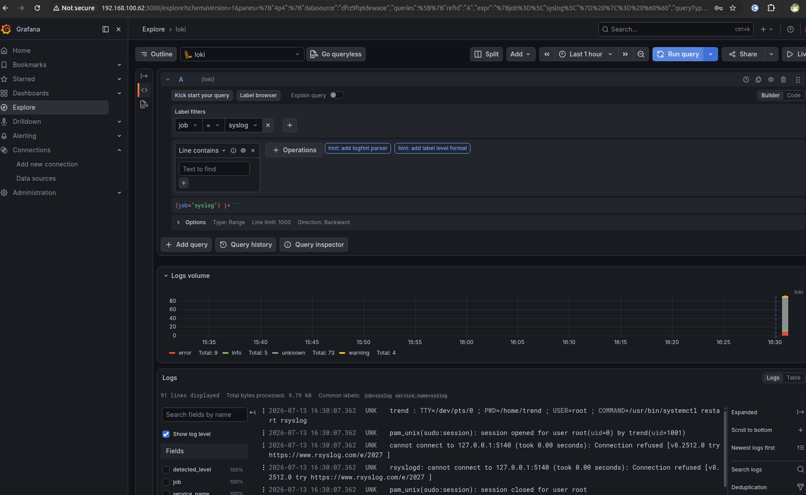Click the Text to find input
The width and height of the screenshot is (806, 495).
(x=214, y=169)
